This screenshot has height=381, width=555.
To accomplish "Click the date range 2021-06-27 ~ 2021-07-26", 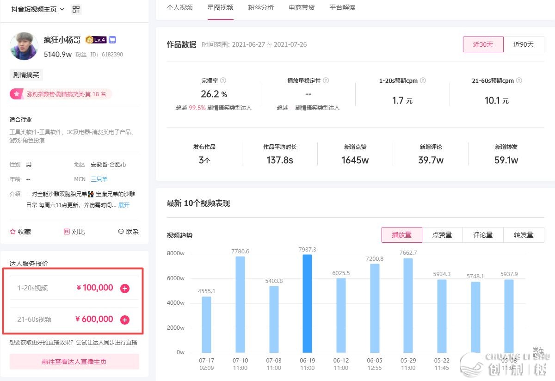I will click(x=269, y=45).
